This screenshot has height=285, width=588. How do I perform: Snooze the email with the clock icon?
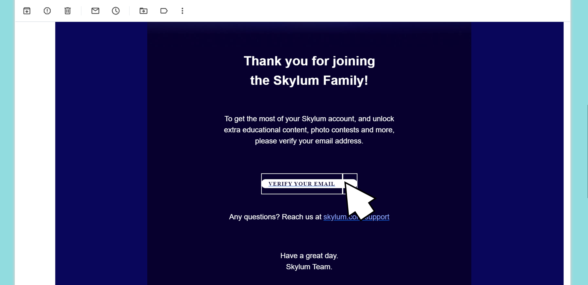click(x=116, y=11)
